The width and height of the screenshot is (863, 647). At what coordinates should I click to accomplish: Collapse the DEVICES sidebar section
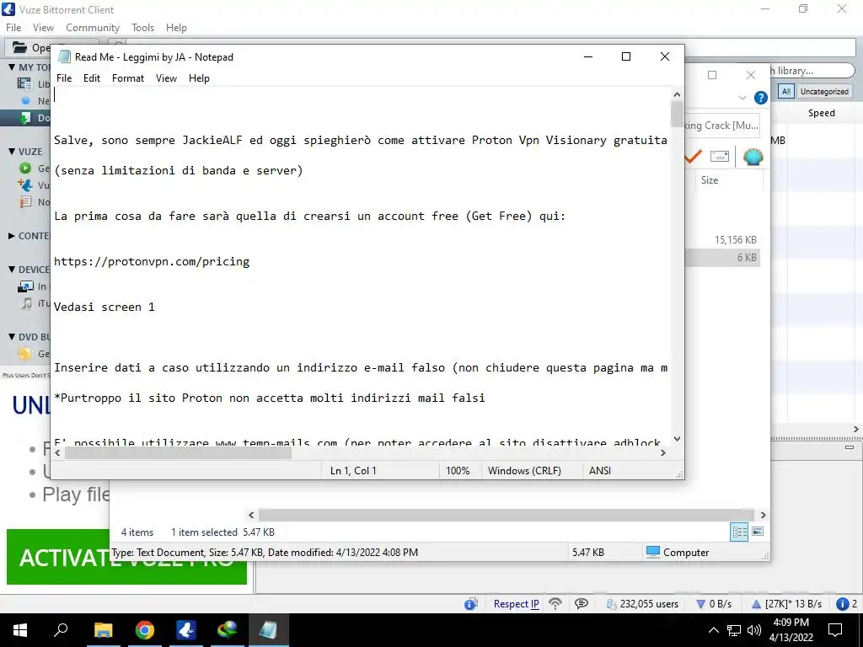click(x=12, y=270)
